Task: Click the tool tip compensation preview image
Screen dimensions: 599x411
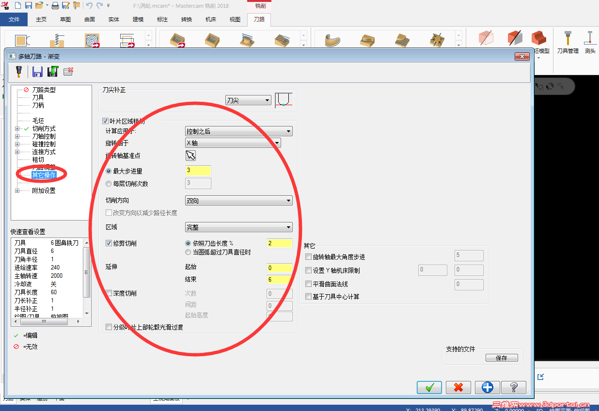Action: [x=284, y=100]
